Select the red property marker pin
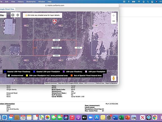This screenshot has height=122, width=162. coord(55,21)
